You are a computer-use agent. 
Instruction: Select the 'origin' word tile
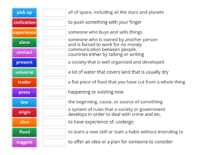pos(24,112)
